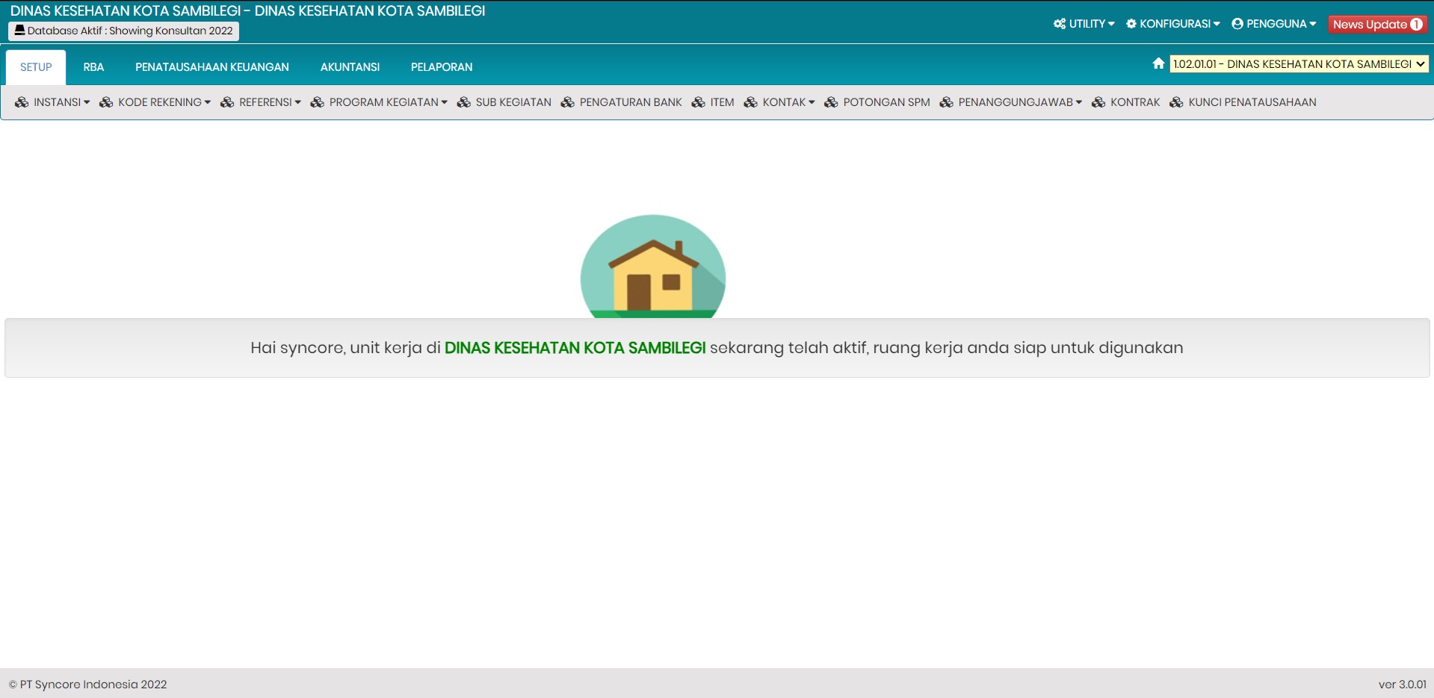
Task: Click the cubes icon beside PROGRAM KEGIATAN
Action: point(318,102)
